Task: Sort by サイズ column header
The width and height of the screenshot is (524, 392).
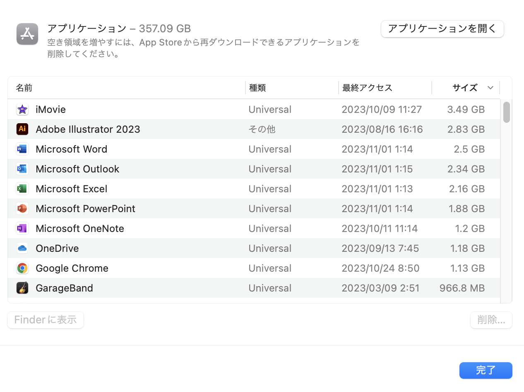Action: 465,88
